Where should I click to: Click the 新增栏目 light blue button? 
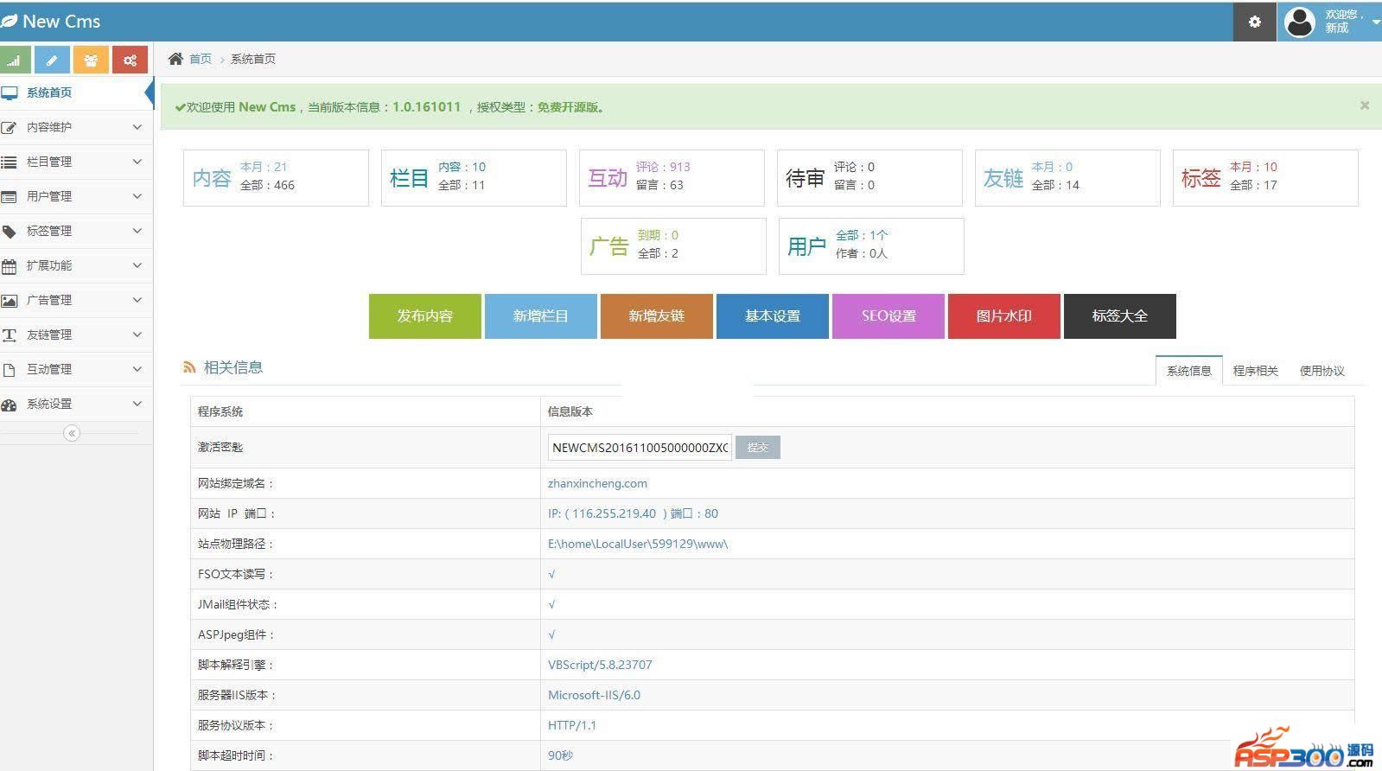coord(541,316)
